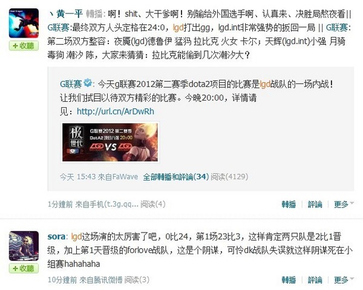Click 轉播 on 黄一平's post
363x290 pixels.
tap(289, 204)
